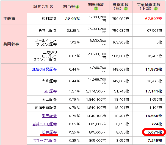
Task: Click the 0枚 lottery count
Action: coord(159,42)
